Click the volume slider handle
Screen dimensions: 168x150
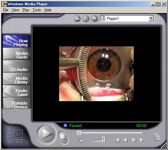pos(104,139)
